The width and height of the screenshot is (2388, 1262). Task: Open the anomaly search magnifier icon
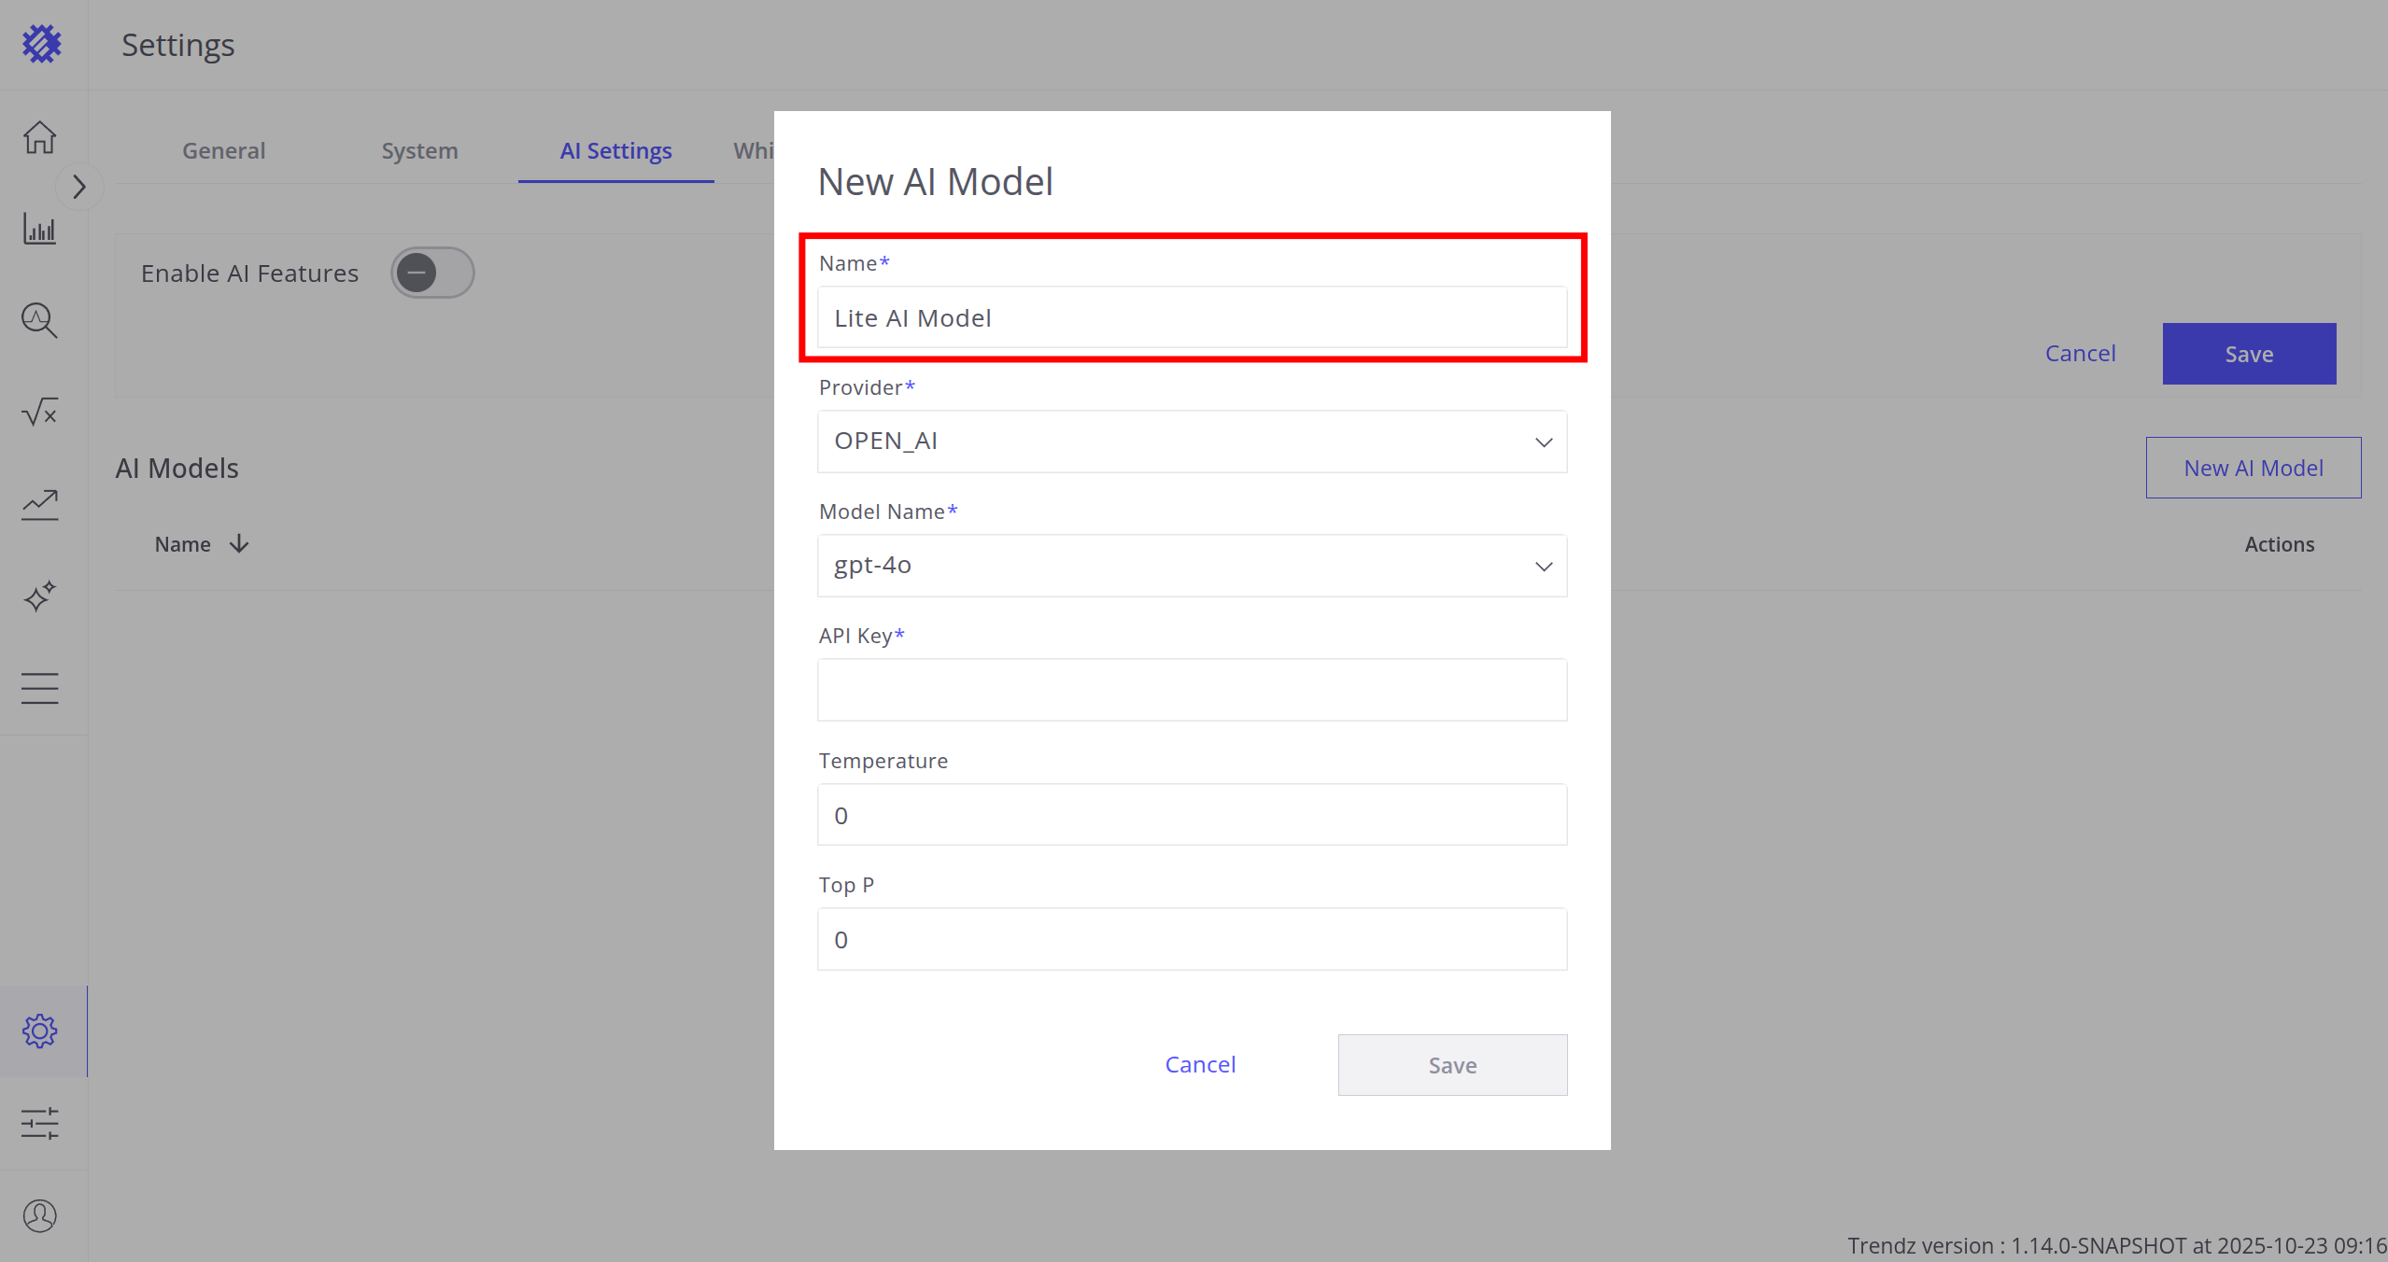point(40,320)
